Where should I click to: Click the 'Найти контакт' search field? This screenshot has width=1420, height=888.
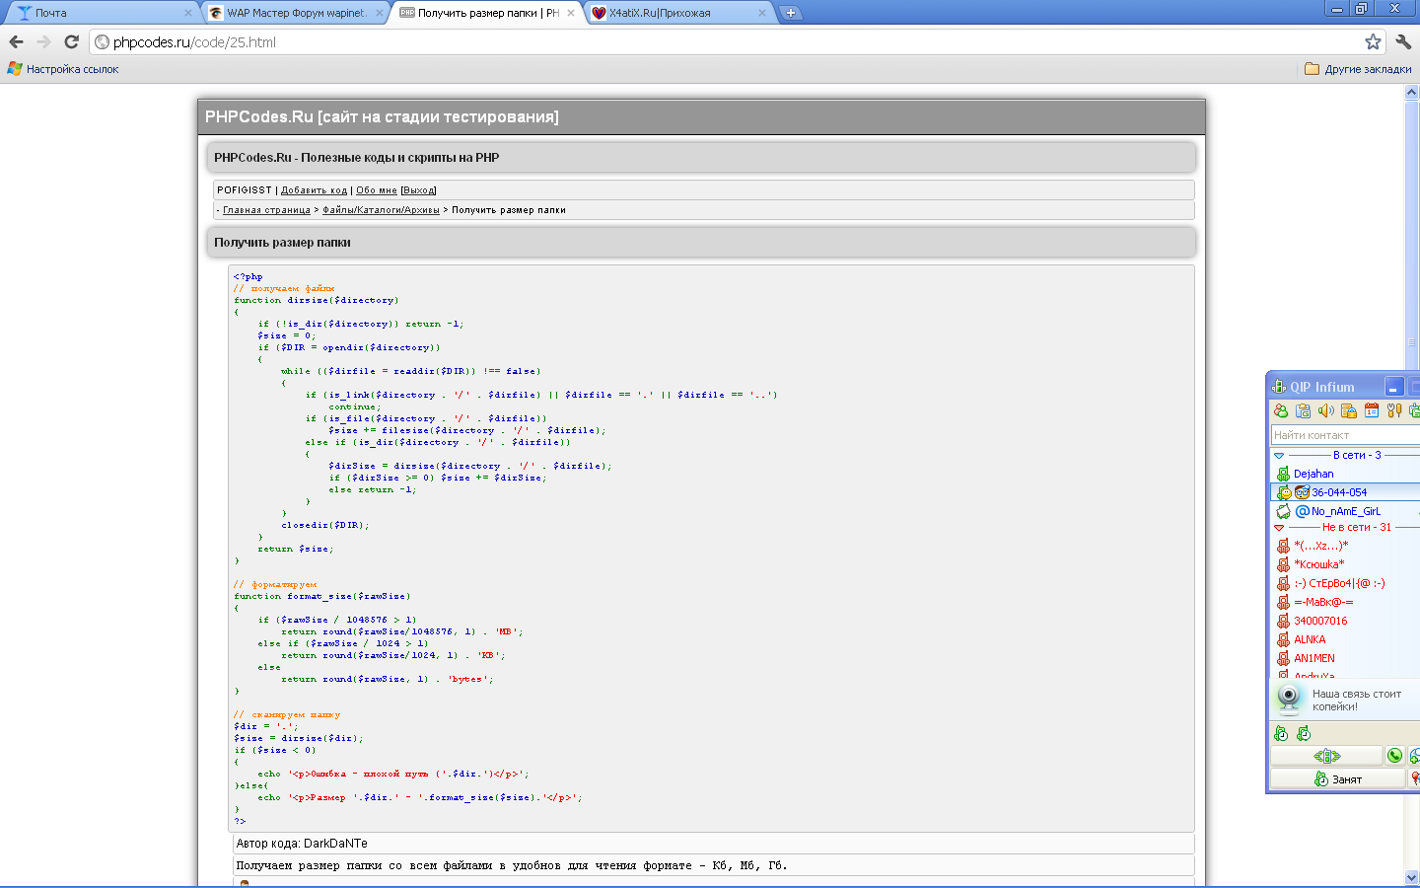pyautogui.click(x=1341, y=435)
